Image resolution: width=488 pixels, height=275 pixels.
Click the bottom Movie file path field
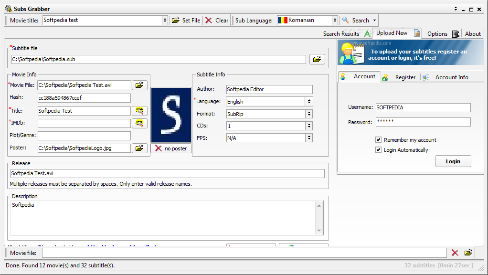244,253
